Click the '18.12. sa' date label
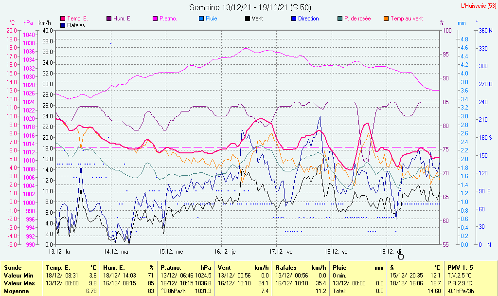The width and height of the screenshot is (498, 296). tap(336, 252)
